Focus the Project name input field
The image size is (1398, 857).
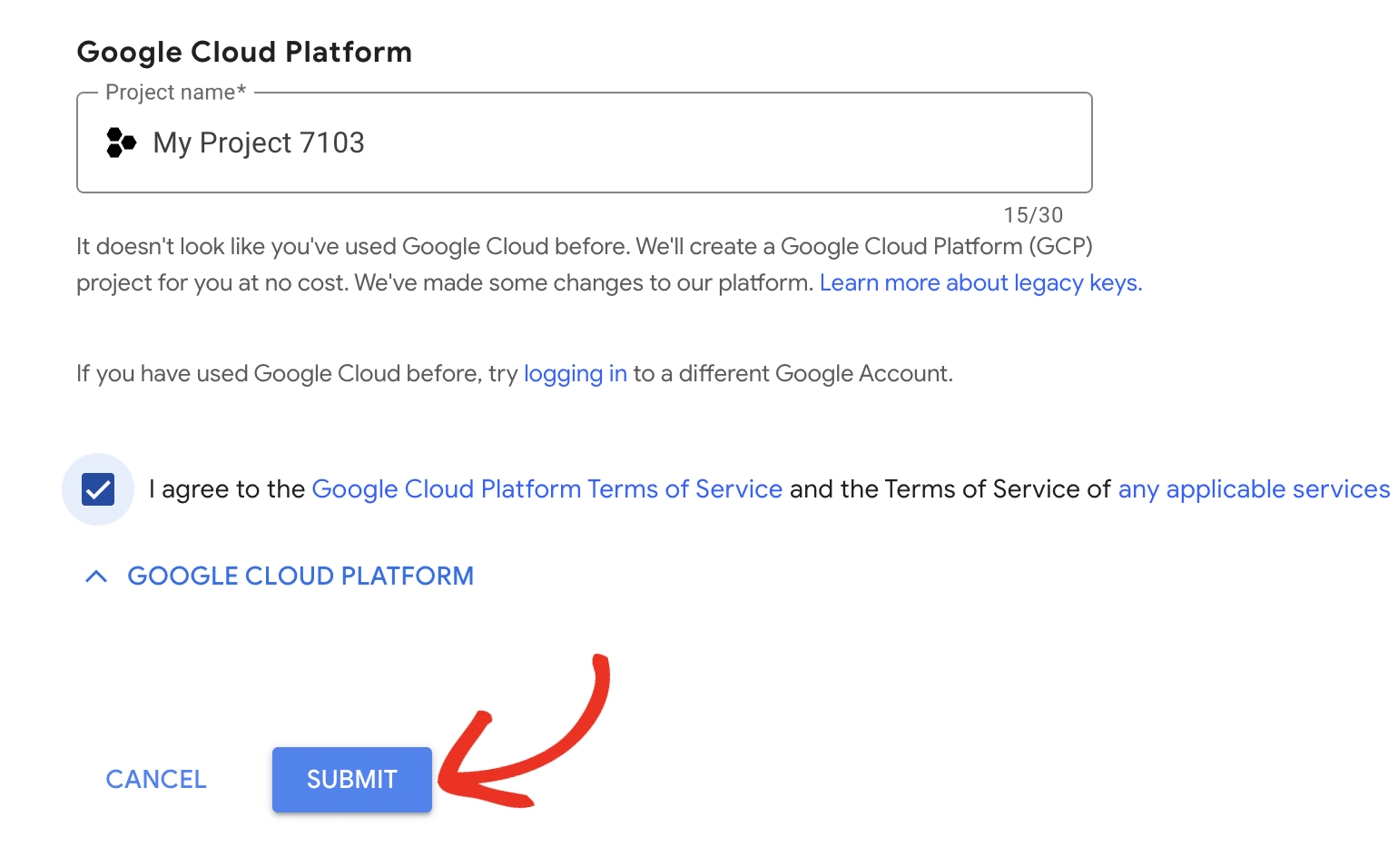pos(584,143)
